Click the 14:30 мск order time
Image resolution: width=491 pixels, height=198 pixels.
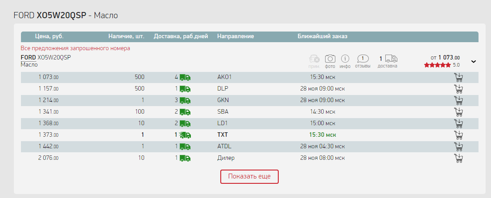(x=322, y=112)
